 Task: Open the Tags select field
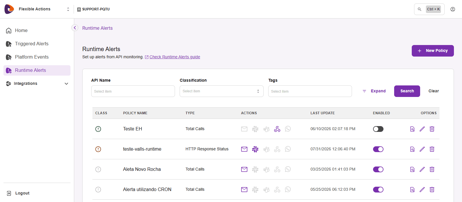[310, 91]
